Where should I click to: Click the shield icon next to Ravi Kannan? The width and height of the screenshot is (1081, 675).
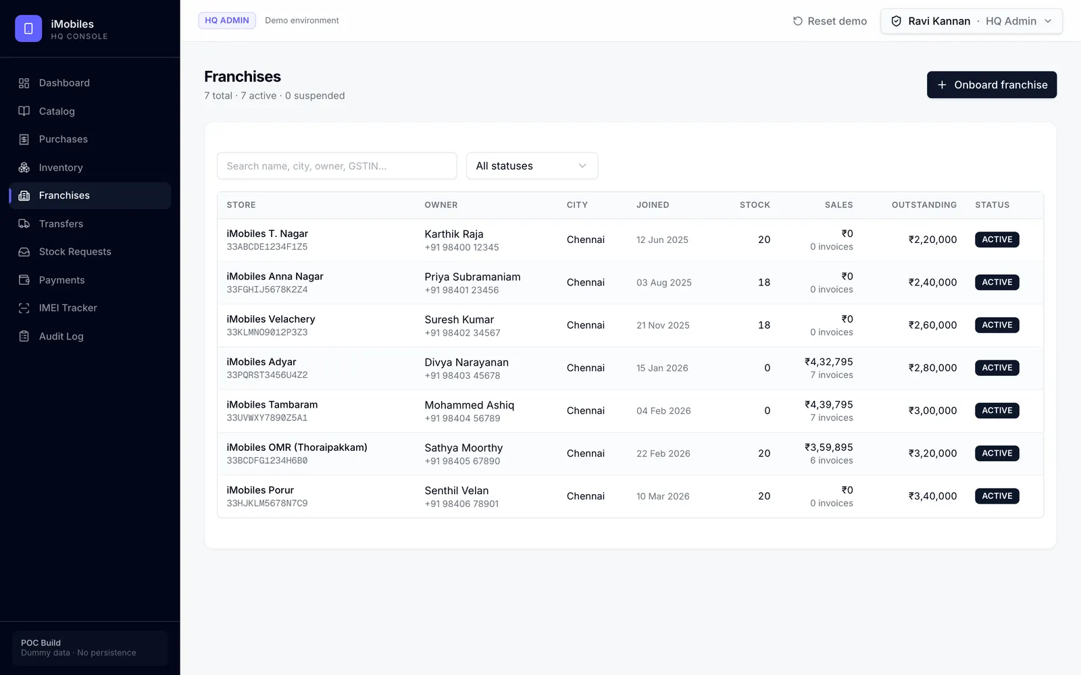point(897,21)
